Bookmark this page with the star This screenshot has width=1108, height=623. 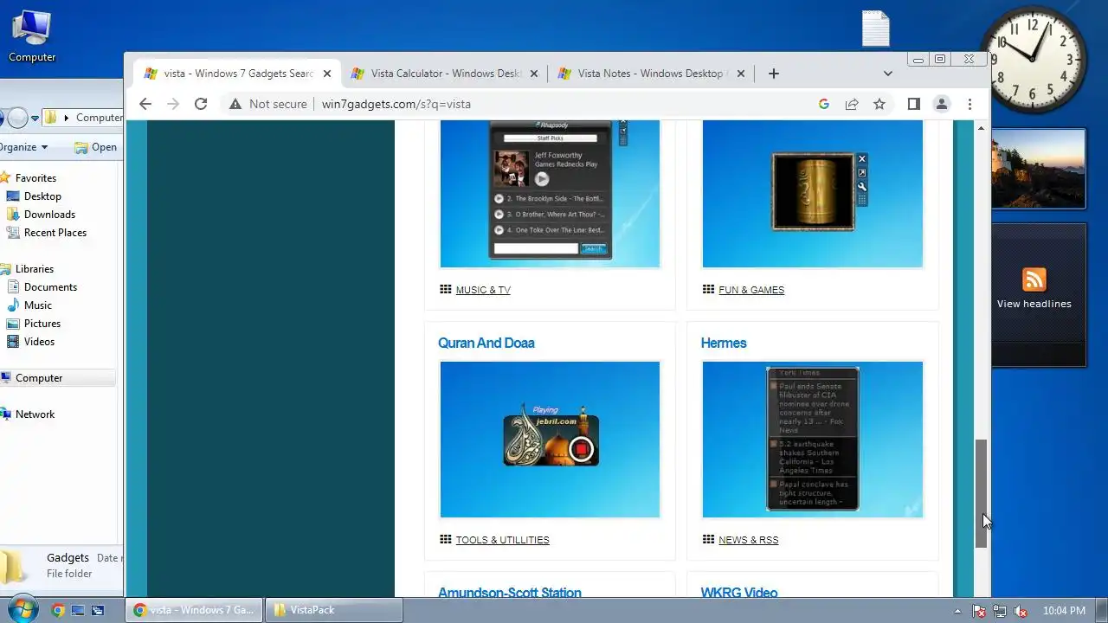pos(879,104)
